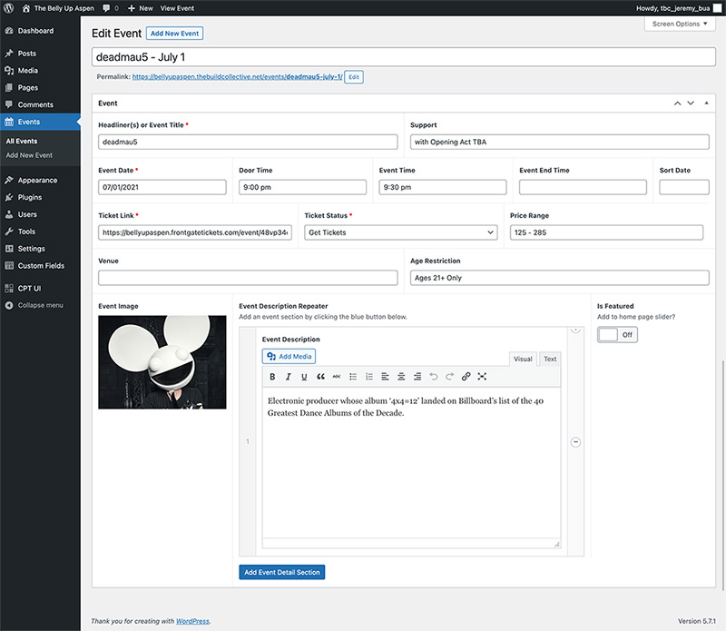Move the Event metabox up
Screen dimensions: 726x631
point(677,104)
